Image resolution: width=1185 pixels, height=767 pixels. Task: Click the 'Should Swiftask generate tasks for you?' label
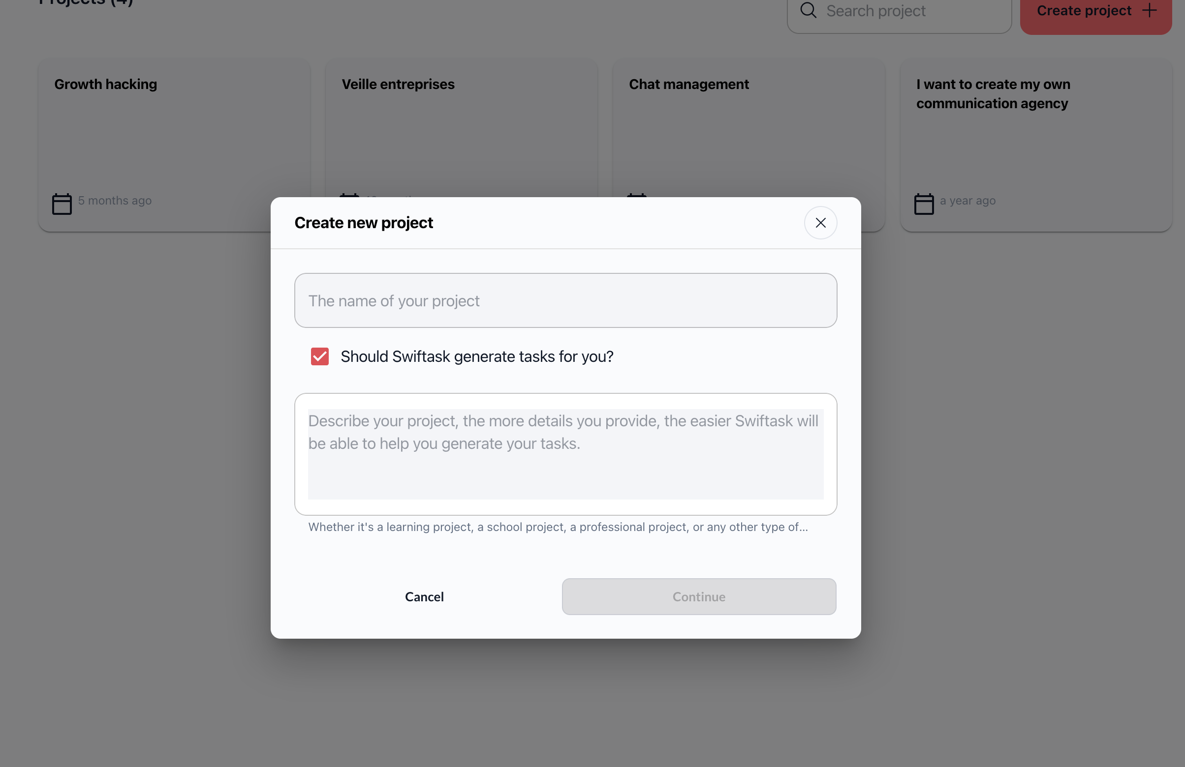pos(477,356)
